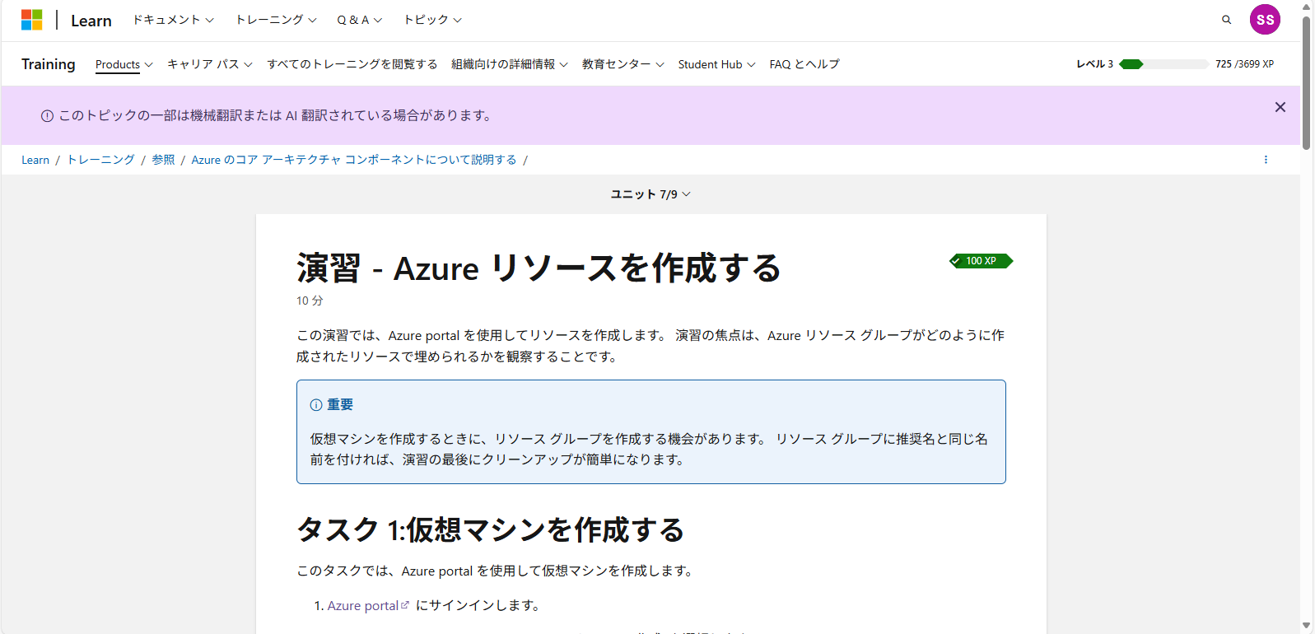The height and width of the screenshot is (634, 1315).
Task: Expand the キャリア パス dropdown
Action: click(210, 64)
